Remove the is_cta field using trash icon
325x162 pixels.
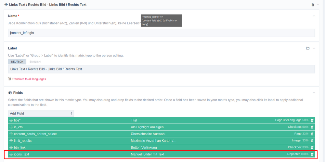click(312, 127)
